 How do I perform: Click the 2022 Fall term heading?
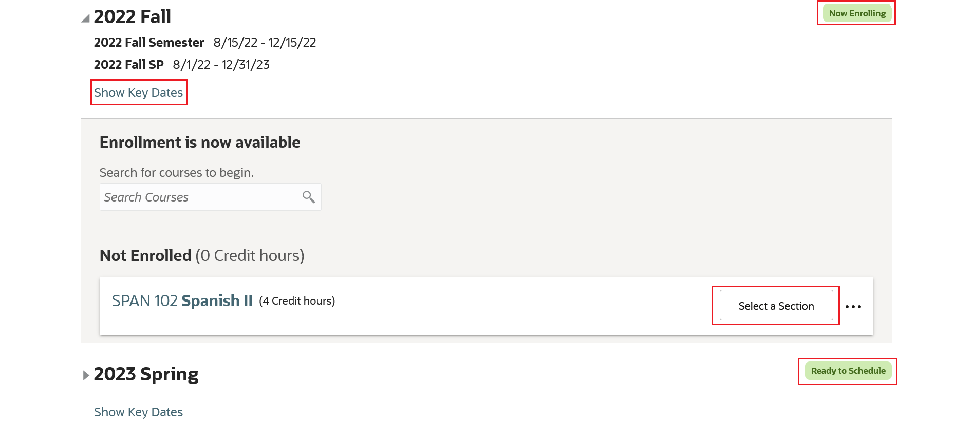click(133, 17)
